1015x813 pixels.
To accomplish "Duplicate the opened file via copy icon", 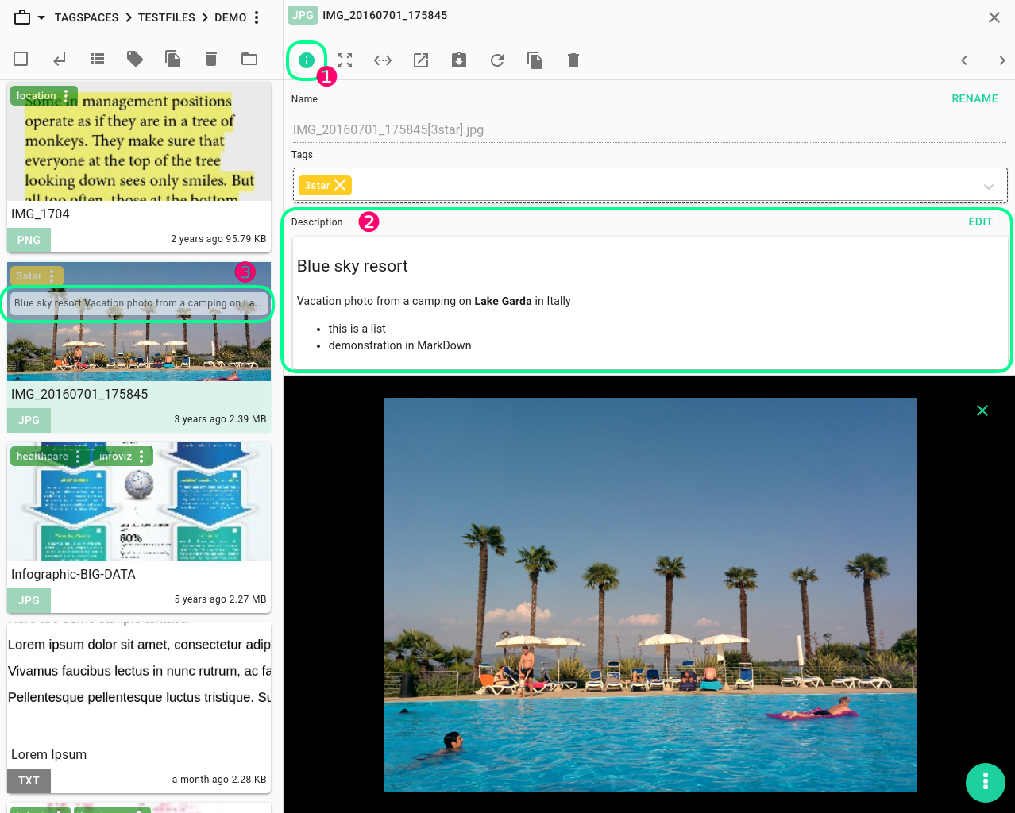I will [x=535, y=60].
